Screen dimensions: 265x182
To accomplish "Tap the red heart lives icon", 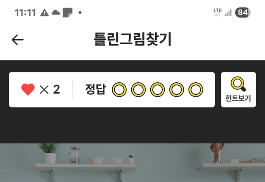I will tap(28, 89).
